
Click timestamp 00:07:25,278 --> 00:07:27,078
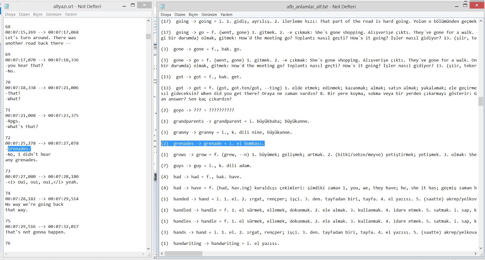(42, 143)
